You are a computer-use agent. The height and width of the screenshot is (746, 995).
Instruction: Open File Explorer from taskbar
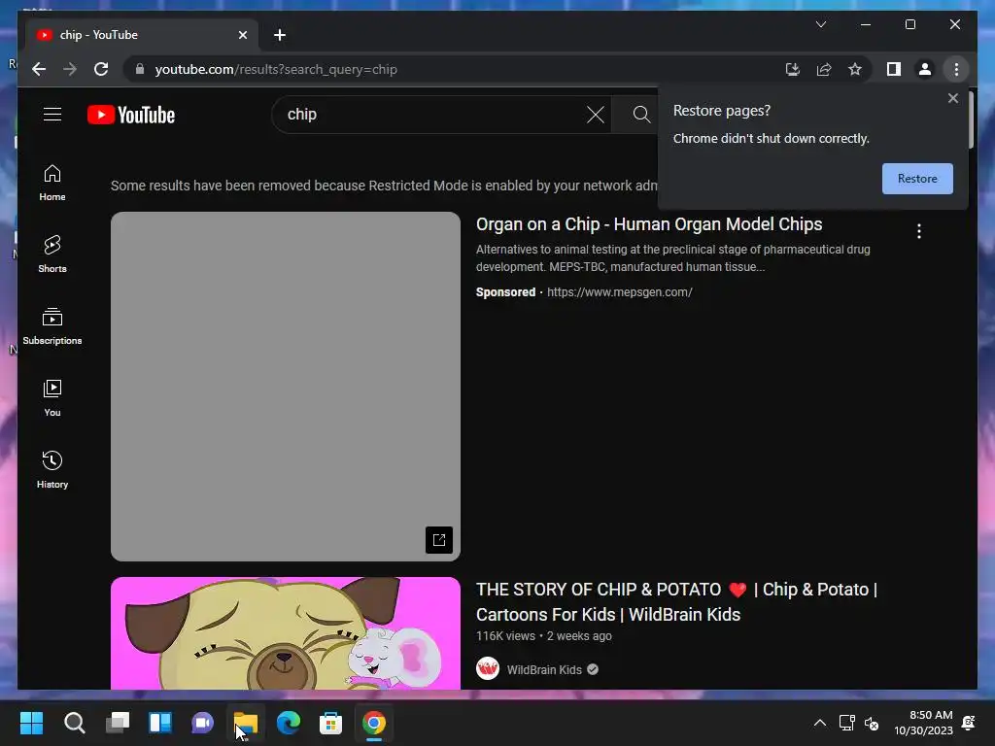click(246, 723)
